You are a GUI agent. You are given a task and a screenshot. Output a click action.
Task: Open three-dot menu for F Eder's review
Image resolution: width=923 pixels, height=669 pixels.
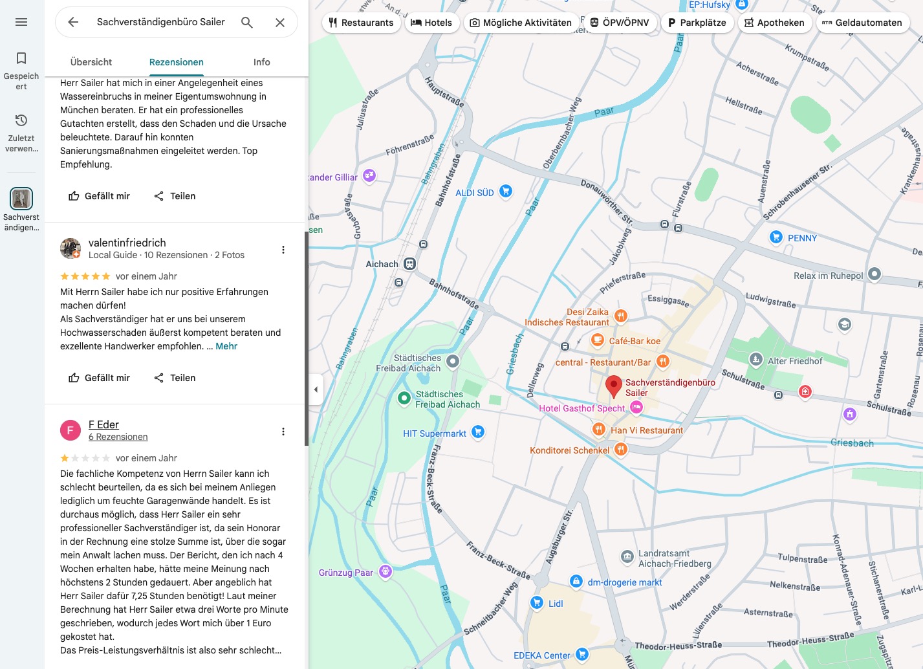click(x=283, y=432)
